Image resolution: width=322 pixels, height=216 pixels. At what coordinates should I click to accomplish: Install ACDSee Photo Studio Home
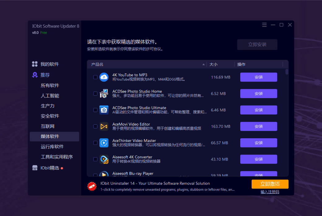259,93
